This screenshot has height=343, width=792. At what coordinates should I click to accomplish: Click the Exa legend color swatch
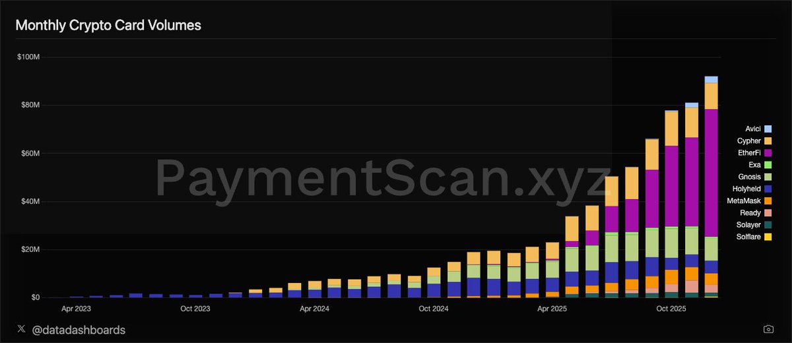tap(769, 164)
